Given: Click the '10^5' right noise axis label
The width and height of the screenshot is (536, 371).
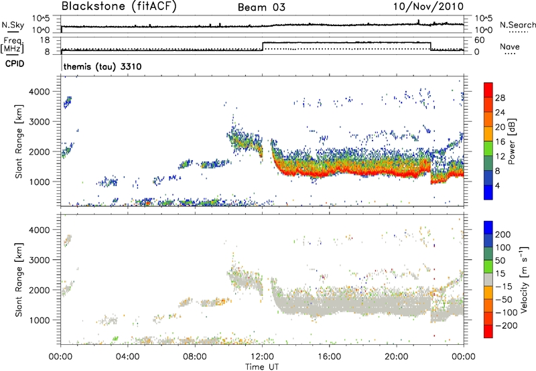Looking at the screenshot, I should [x=484, y=18].
